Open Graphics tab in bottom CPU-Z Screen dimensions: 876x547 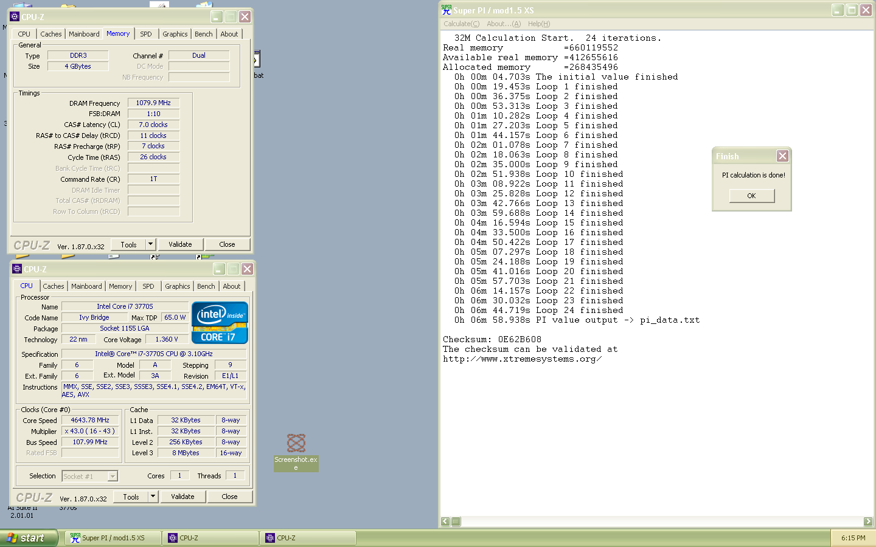tap(178, 286)
